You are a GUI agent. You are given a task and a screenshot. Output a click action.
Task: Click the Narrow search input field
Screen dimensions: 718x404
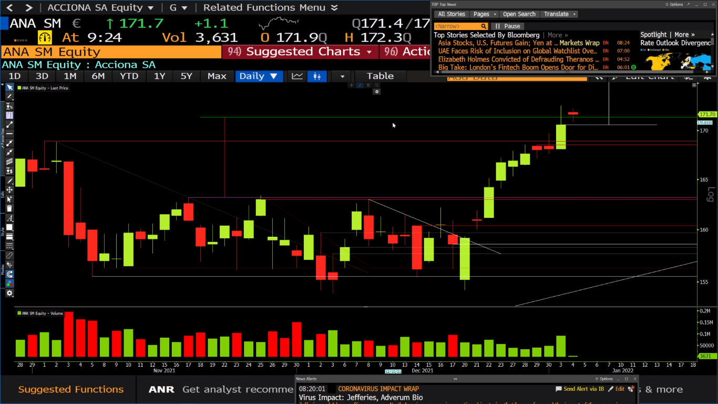457,26
